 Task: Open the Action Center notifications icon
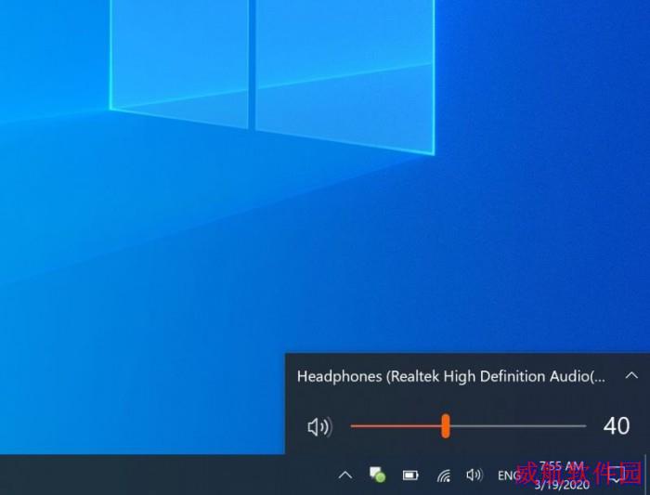617,475
